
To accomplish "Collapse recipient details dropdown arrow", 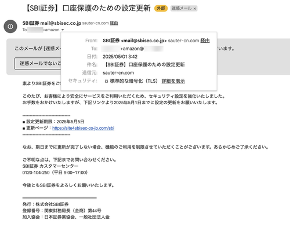I will (63, 30).
